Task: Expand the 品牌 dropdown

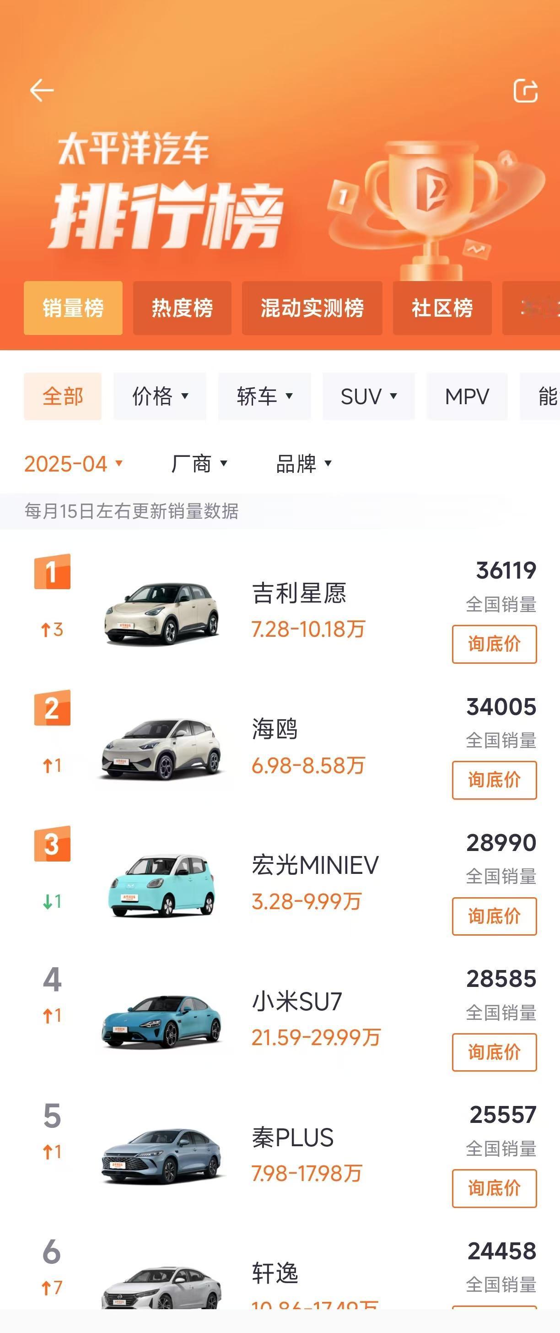Action: click(304, 464)
